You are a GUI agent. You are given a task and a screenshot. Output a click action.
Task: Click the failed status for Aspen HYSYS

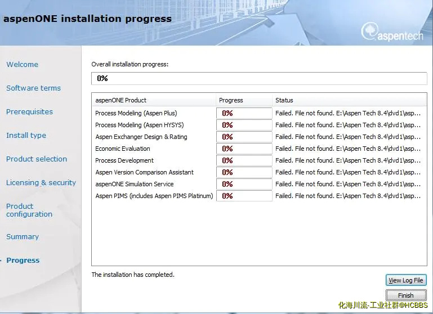pos(348,125)
